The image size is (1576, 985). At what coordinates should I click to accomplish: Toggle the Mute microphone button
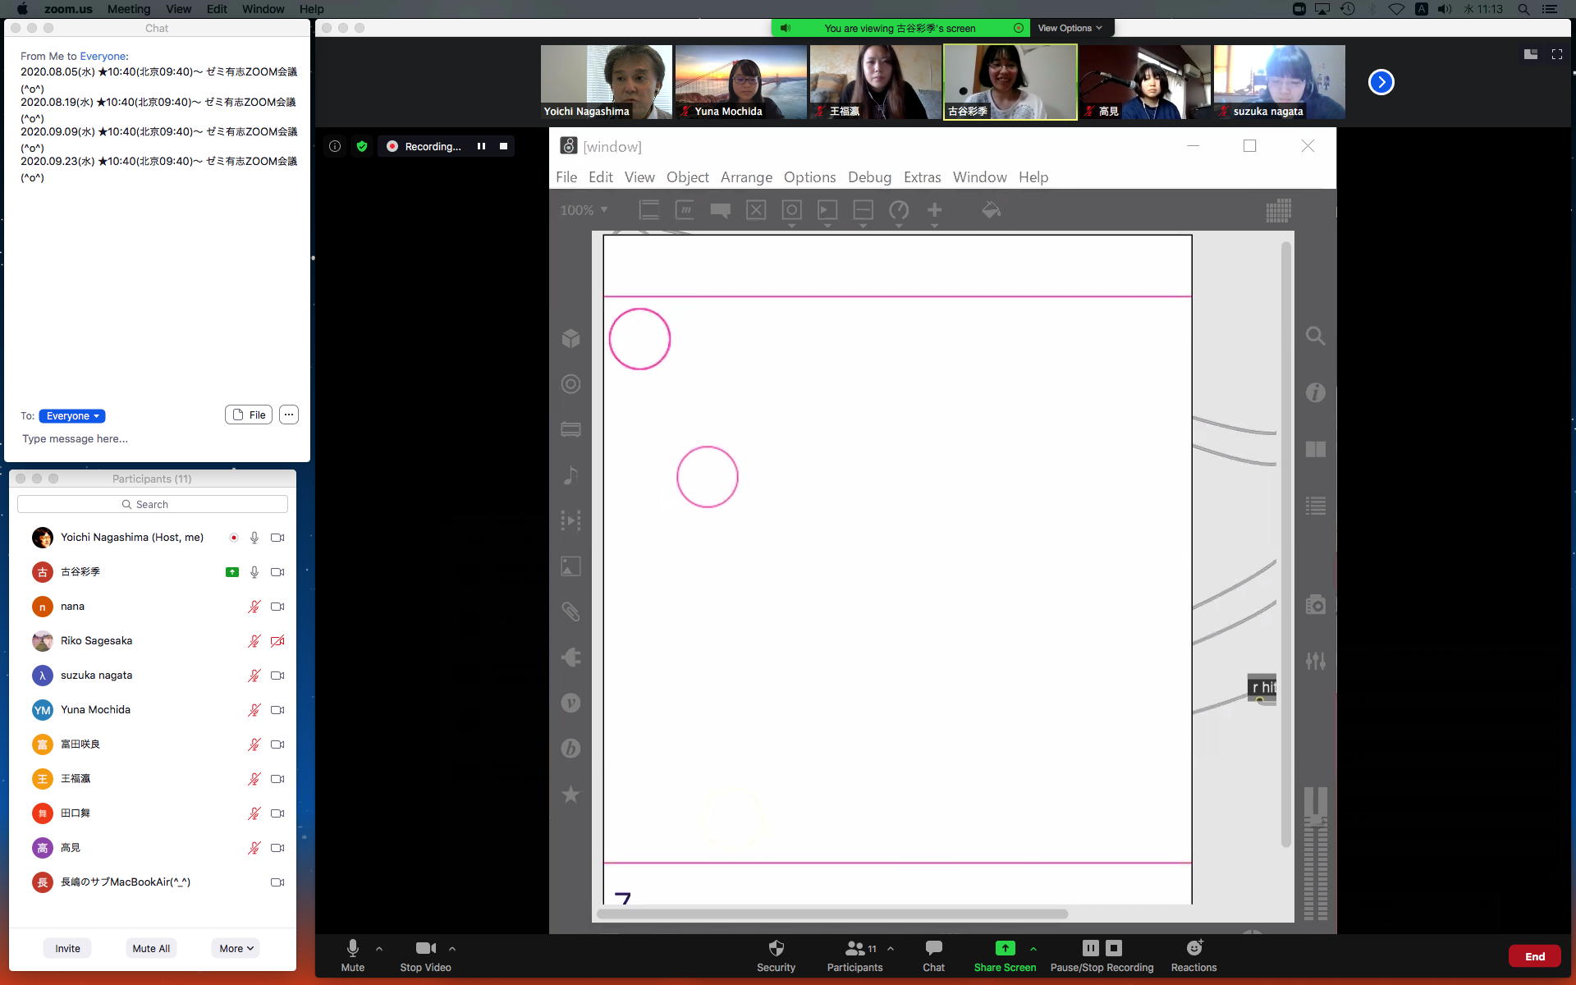pos(352,949)
